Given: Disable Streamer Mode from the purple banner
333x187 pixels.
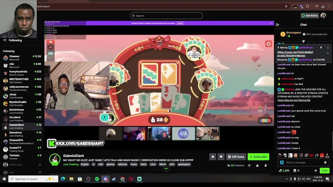Looking at the screenshot, I should (180, 23).
